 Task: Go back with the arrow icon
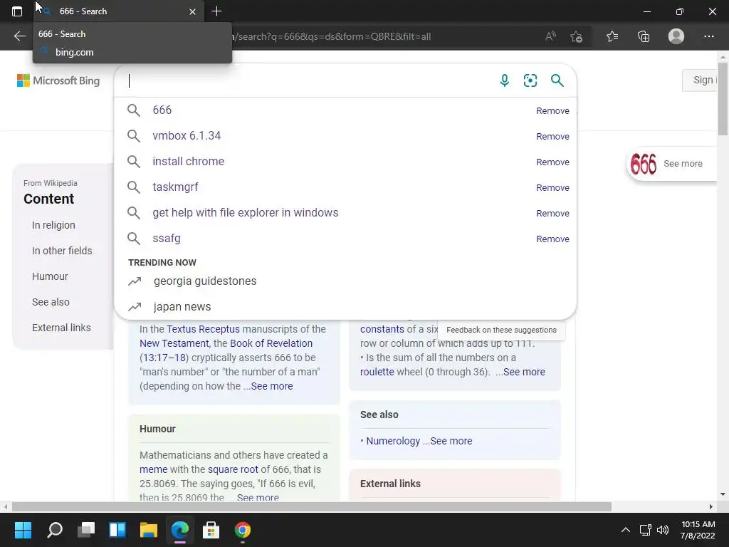tap(19, 36)
